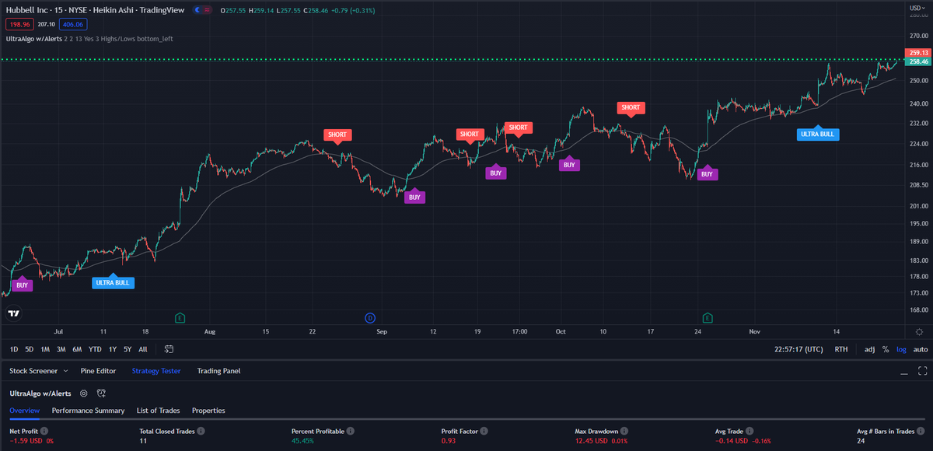
Task: Click the SHORT label near Aug 22
Action: 337,135
